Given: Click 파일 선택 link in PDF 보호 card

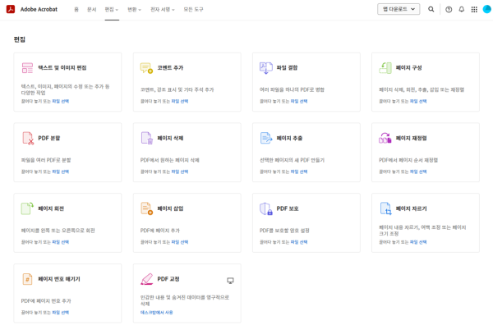Looking at the screenshot, I should (299, 242).
